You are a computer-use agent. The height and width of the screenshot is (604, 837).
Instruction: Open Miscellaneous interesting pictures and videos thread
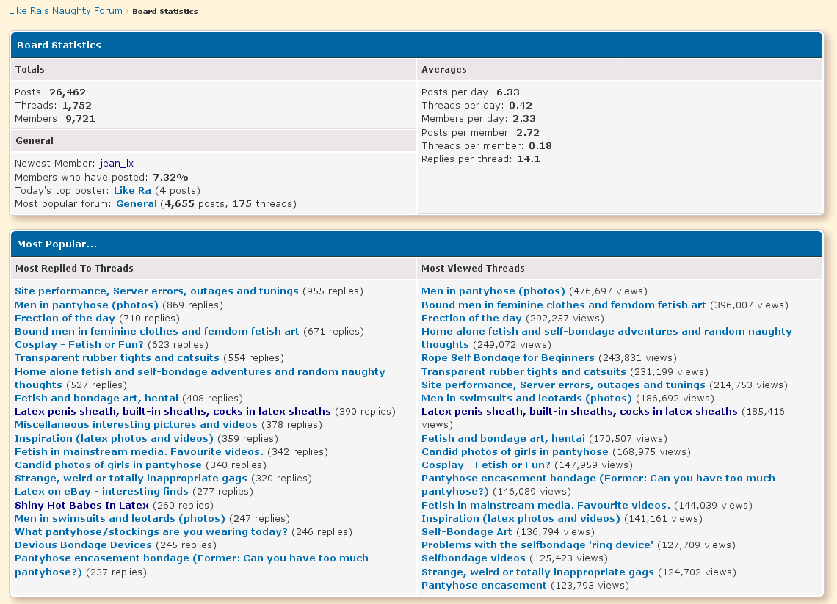(x=136, y=424)
